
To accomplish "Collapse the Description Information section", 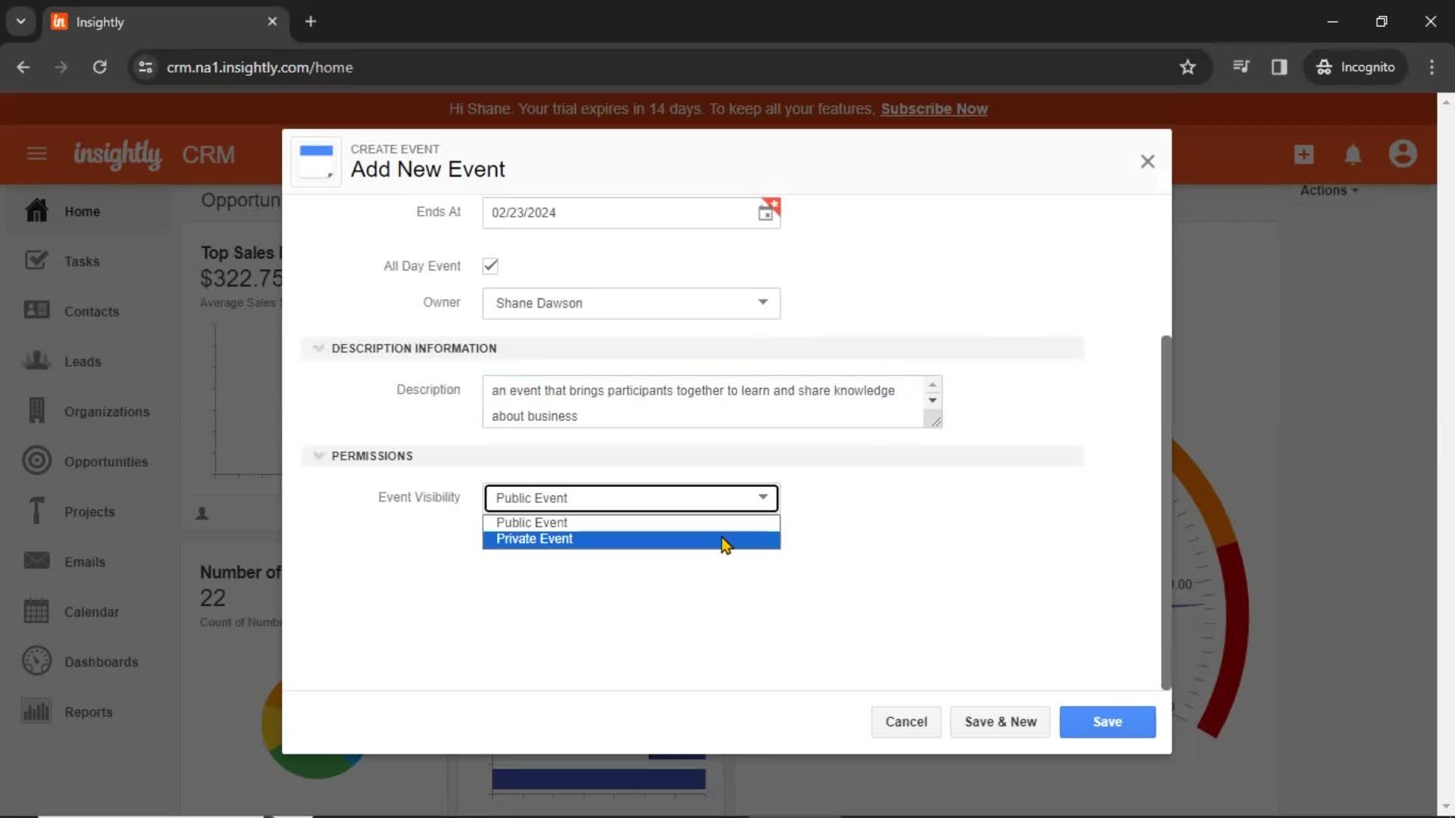I will pyautogui.click(x=318, y=348).
